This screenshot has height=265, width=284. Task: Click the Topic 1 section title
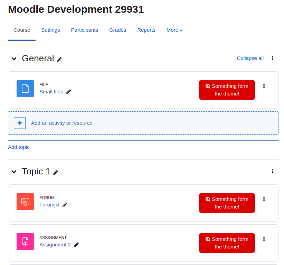pyautogui.click(x=36, y=171)
